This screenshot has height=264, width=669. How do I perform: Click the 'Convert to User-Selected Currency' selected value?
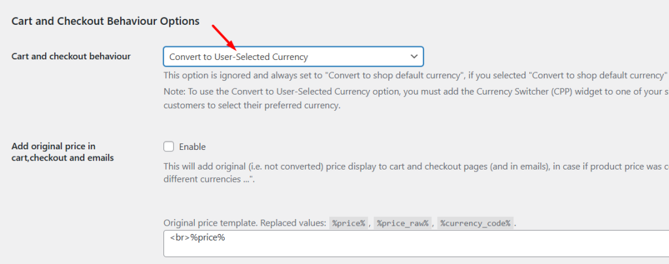click(x=238, y=57)
